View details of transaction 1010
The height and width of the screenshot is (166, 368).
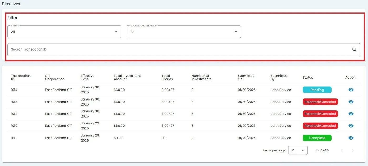(351, 126)
